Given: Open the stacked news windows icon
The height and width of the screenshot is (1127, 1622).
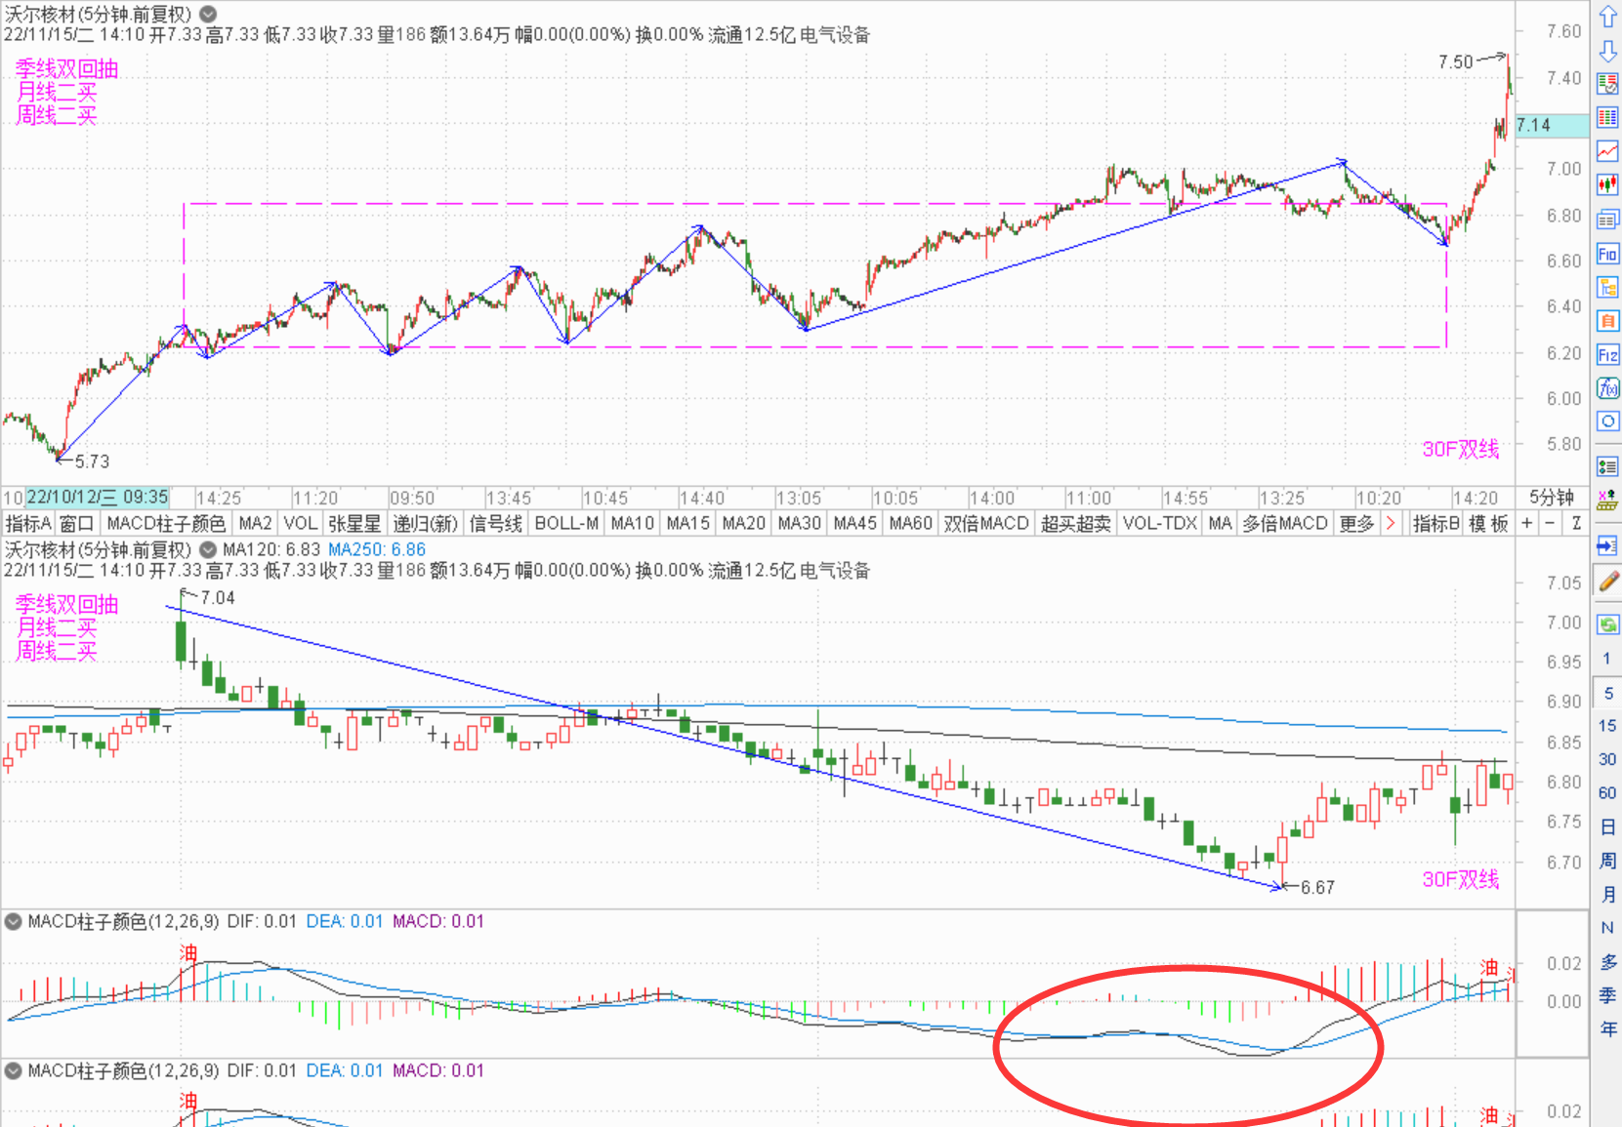Looking at the screenshot, I should [1607, 220].
